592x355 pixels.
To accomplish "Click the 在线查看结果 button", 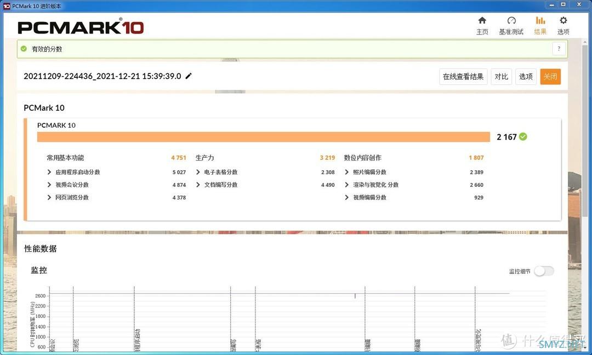I will 463,77.
